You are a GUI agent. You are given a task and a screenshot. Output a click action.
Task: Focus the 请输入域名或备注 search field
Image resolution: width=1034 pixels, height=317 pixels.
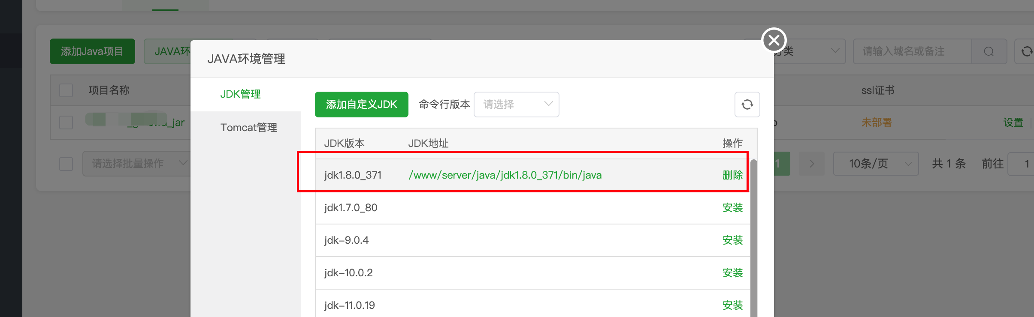912,52
